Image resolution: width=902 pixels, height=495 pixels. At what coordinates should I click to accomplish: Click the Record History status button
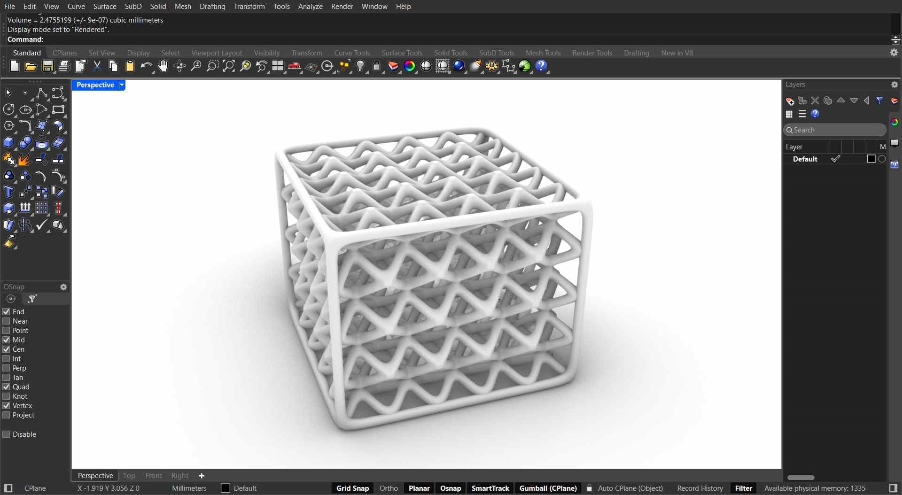click(x=700, y=488)
